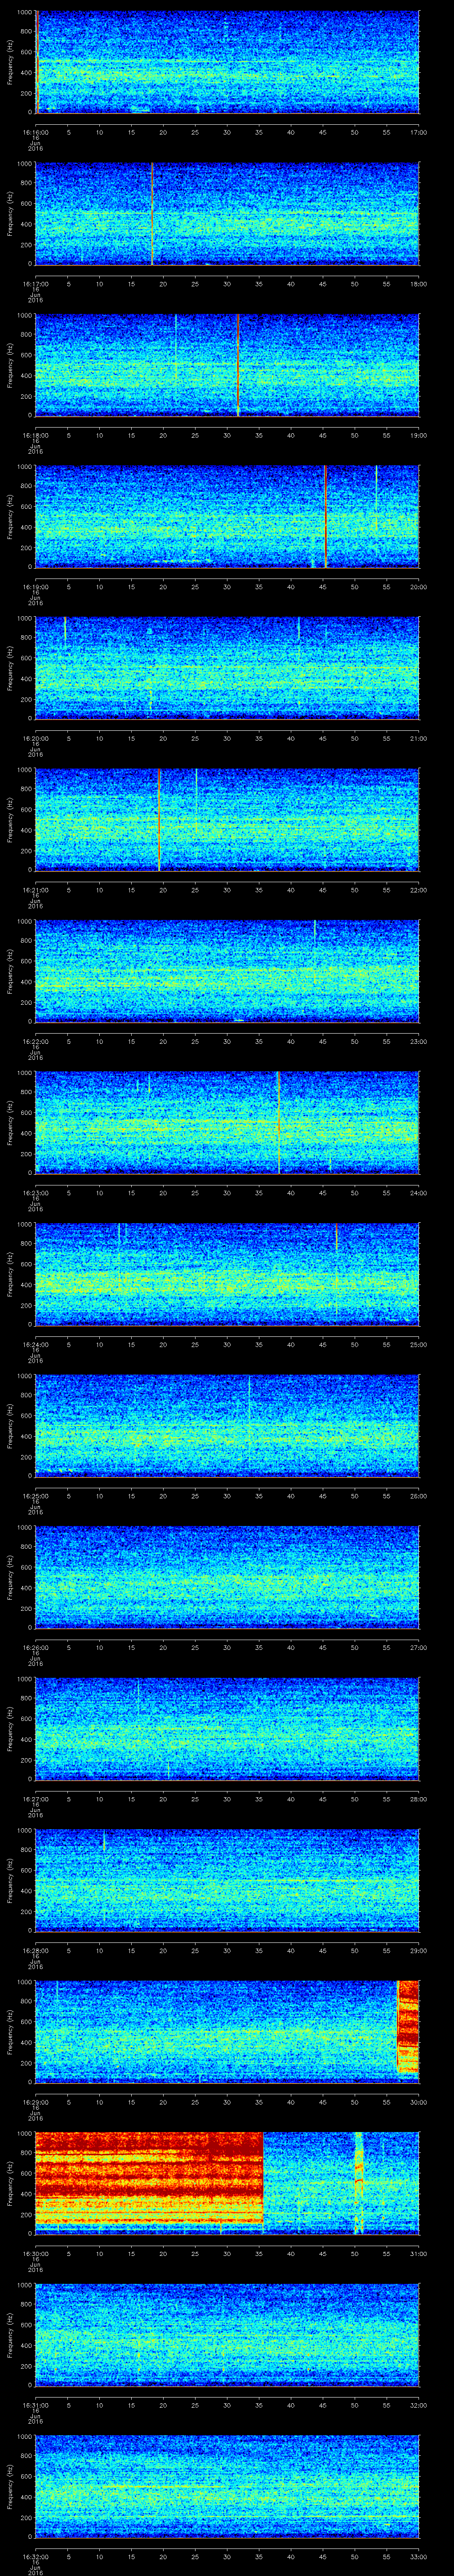Screen dimensions: 454x2576
Task: Click the red broadband burst ending the 16:29 spectrogram
Action: [x=407, y=2026]
